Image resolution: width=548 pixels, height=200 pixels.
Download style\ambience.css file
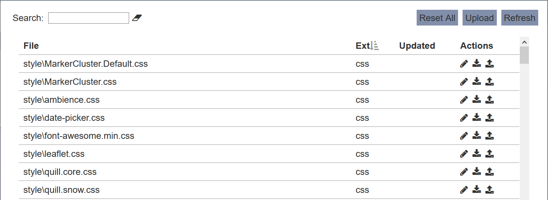coord(477,99)
